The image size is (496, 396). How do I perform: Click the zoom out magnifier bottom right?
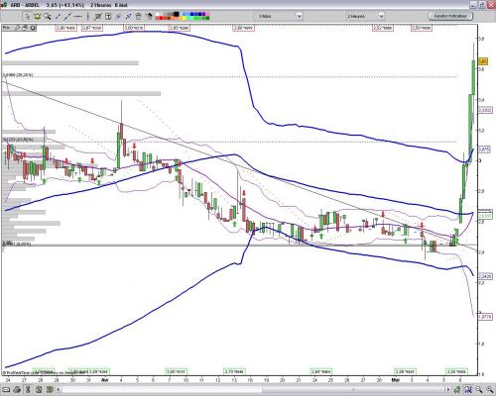click(479, 390)
